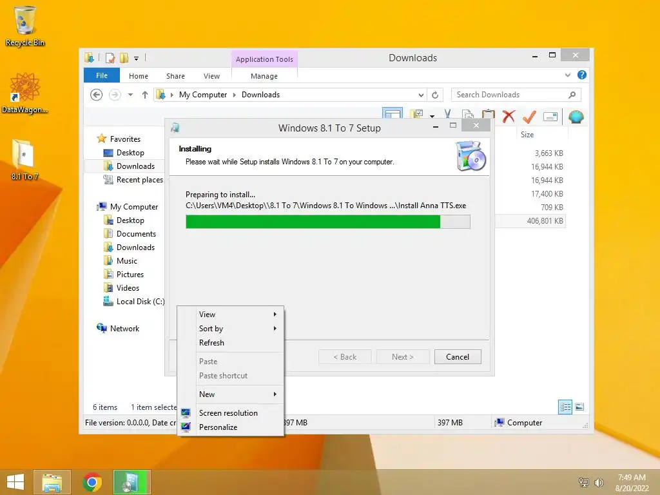Click the copy toolbar icon
660x495 pixels.
468,115
